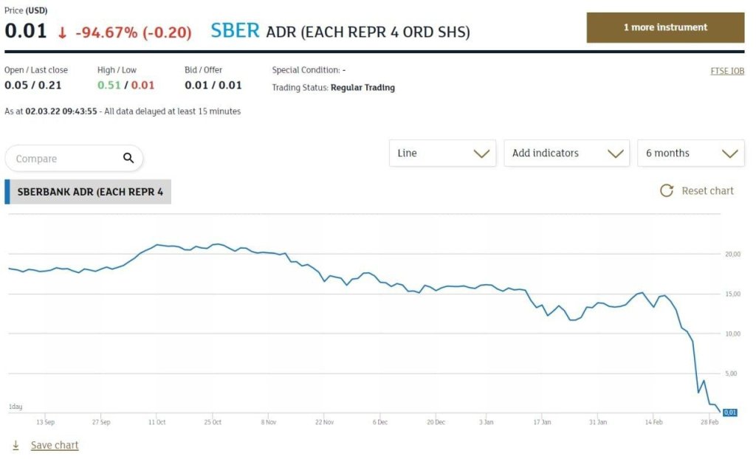Select the SBERBANK ADR series label tab
Viewport: 756px width, 459px height.
click(x=90, y=191)
